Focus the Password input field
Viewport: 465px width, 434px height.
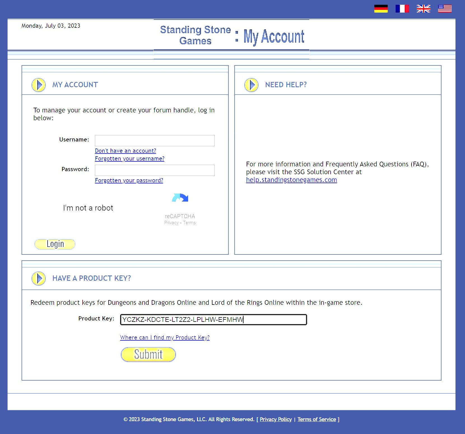(x=155, y=170)
